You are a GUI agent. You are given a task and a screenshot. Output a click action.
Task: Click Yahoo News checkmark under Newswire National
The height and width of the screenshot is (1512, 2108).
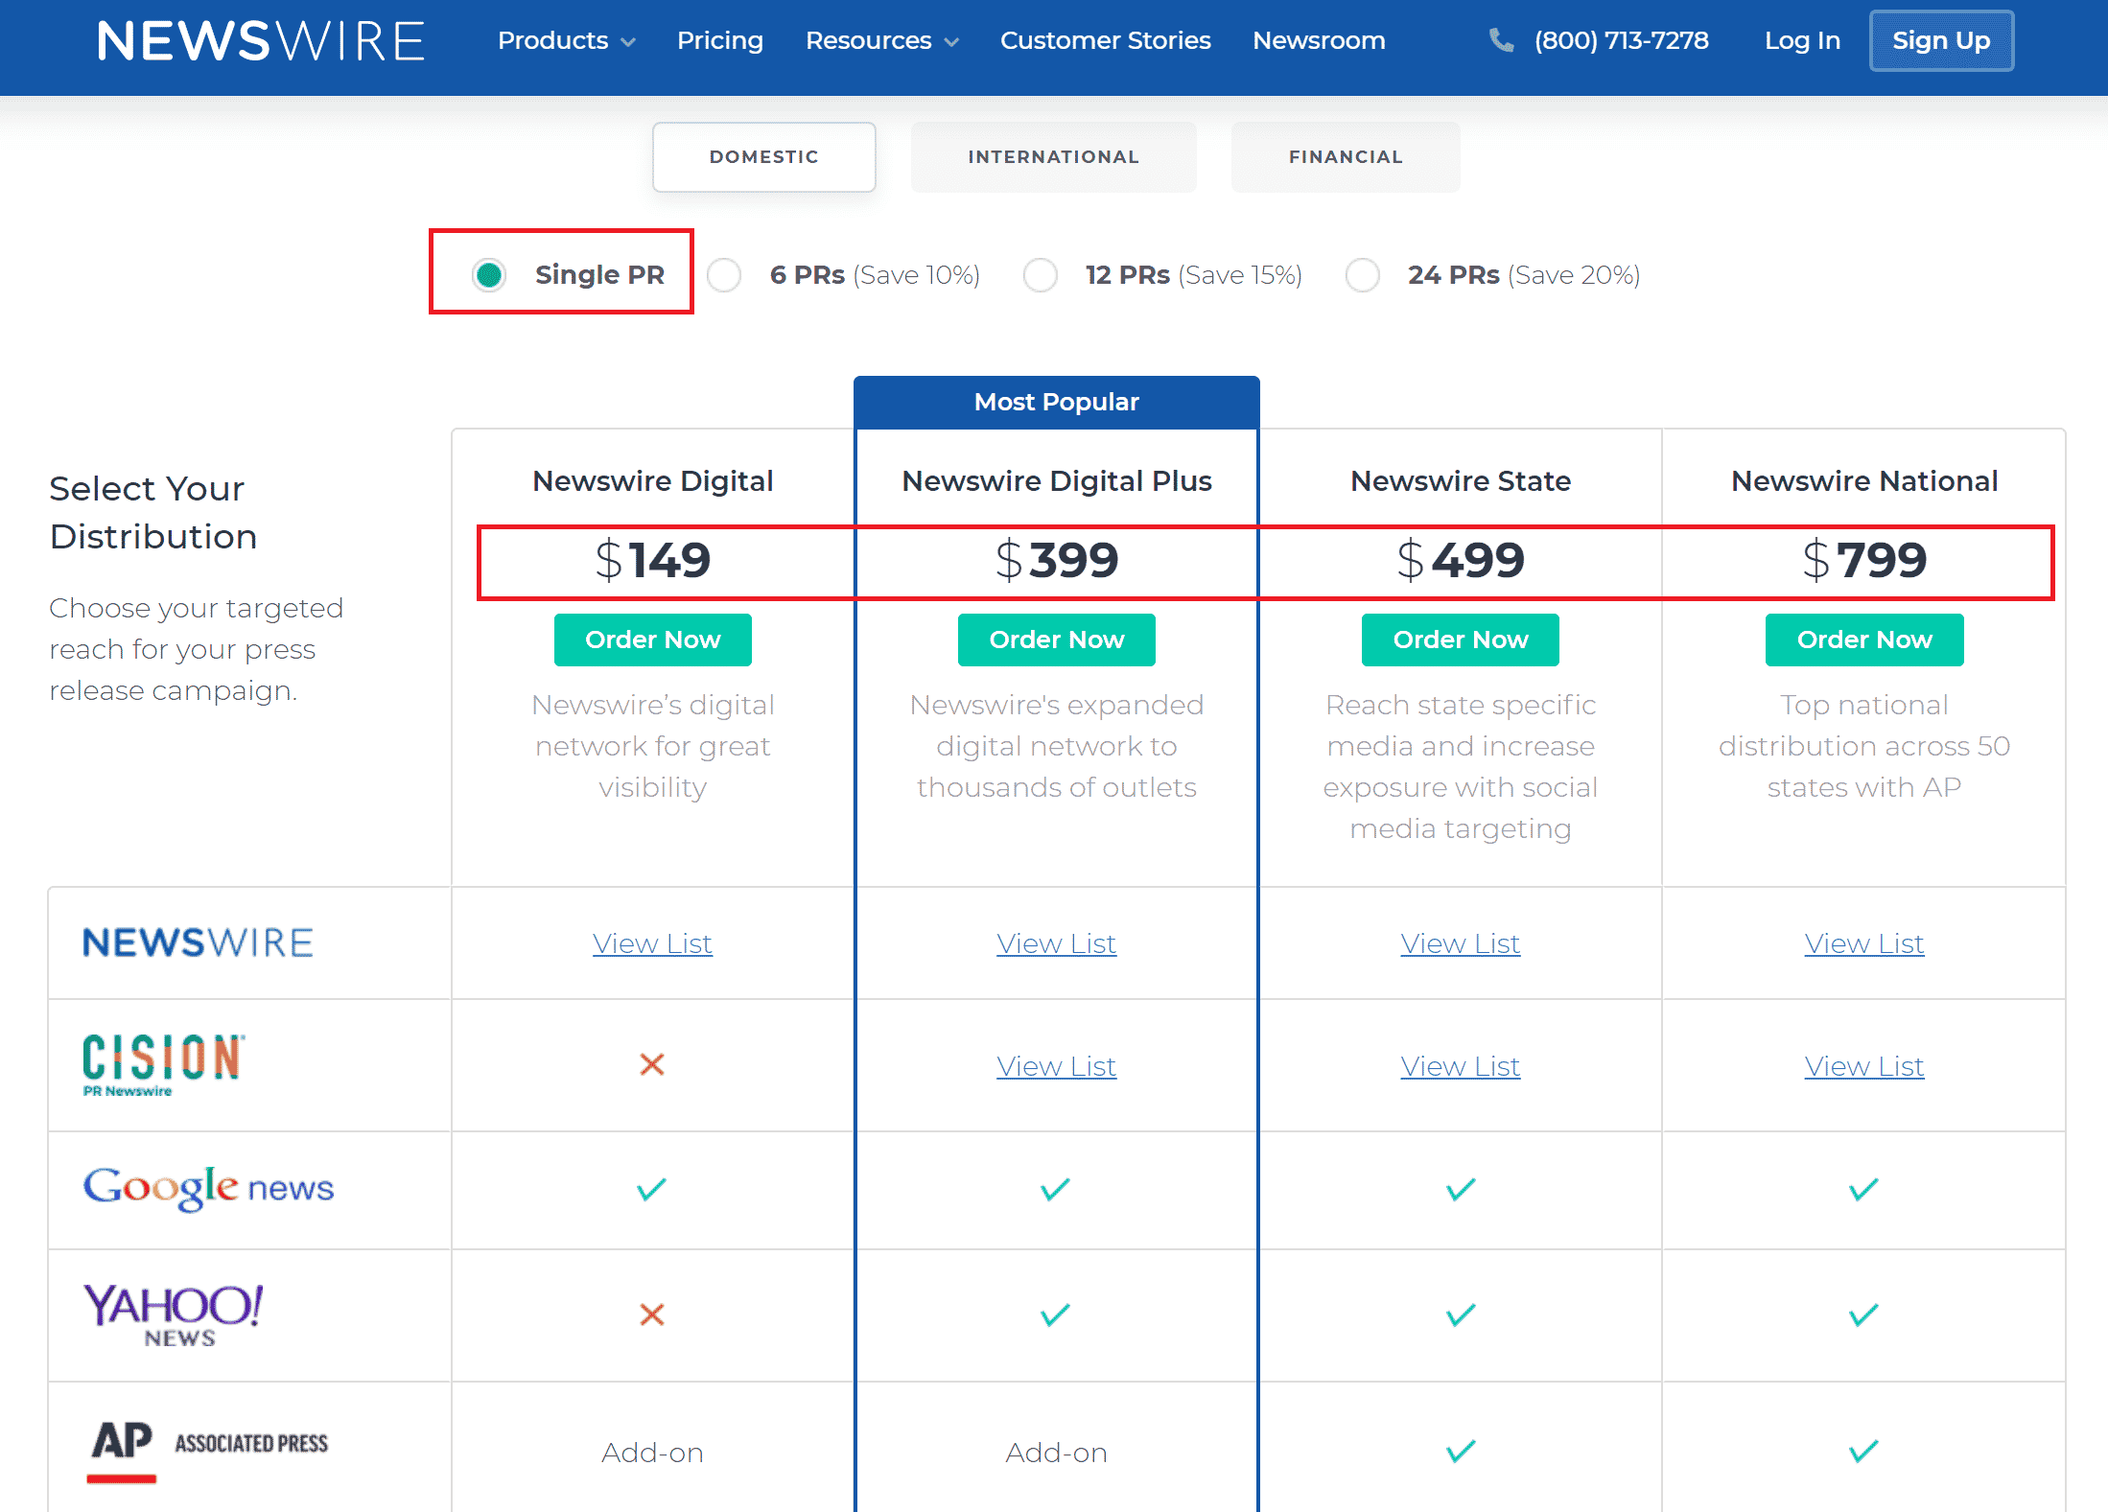1863,1314
